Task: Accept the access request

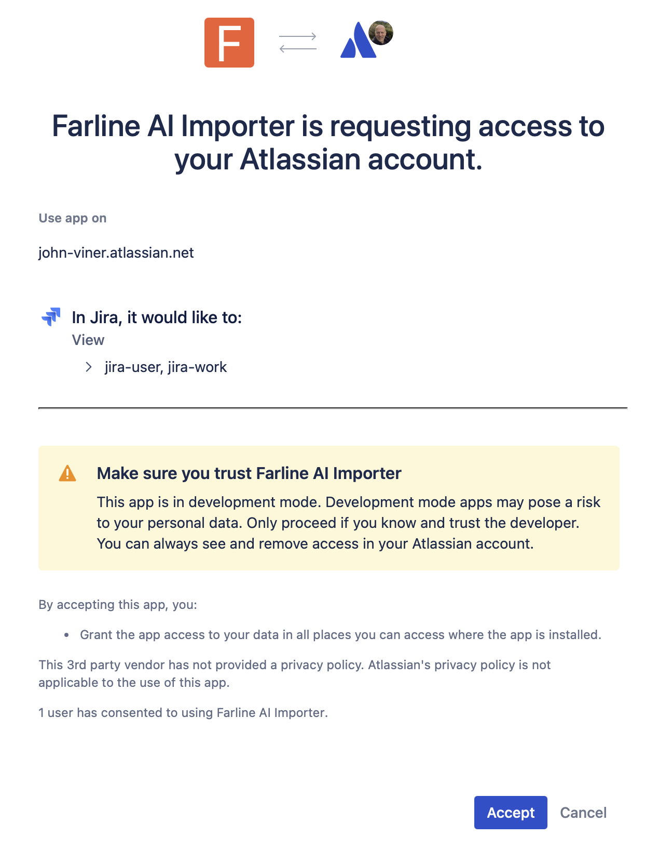Action: [x=511, y=813]
